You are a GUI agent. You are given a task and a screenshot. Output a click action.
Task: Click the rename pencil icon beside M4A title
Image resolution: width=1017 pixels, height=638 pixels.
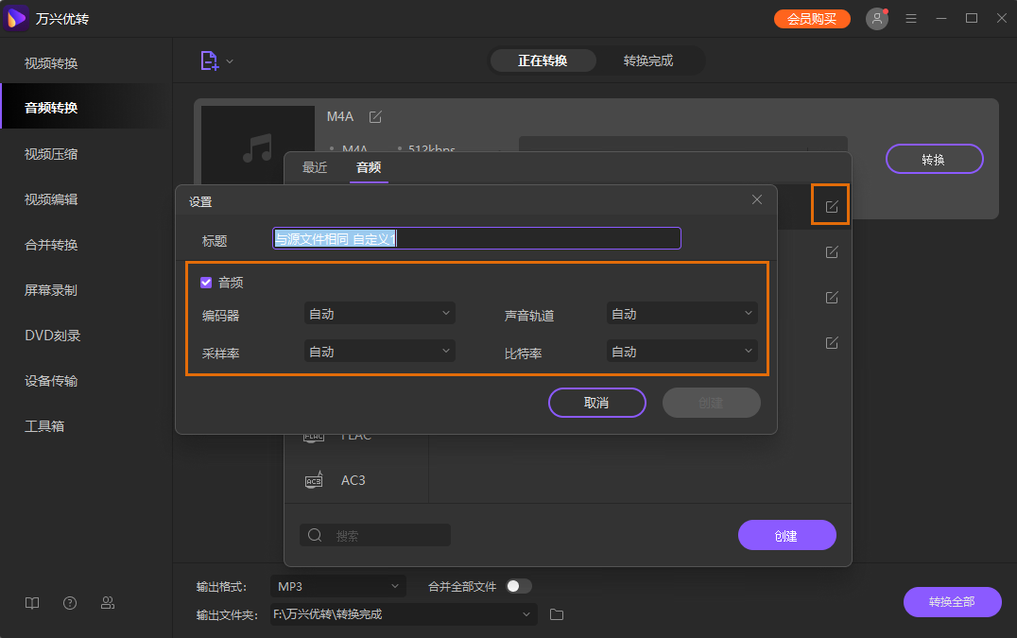pos(375,116)
